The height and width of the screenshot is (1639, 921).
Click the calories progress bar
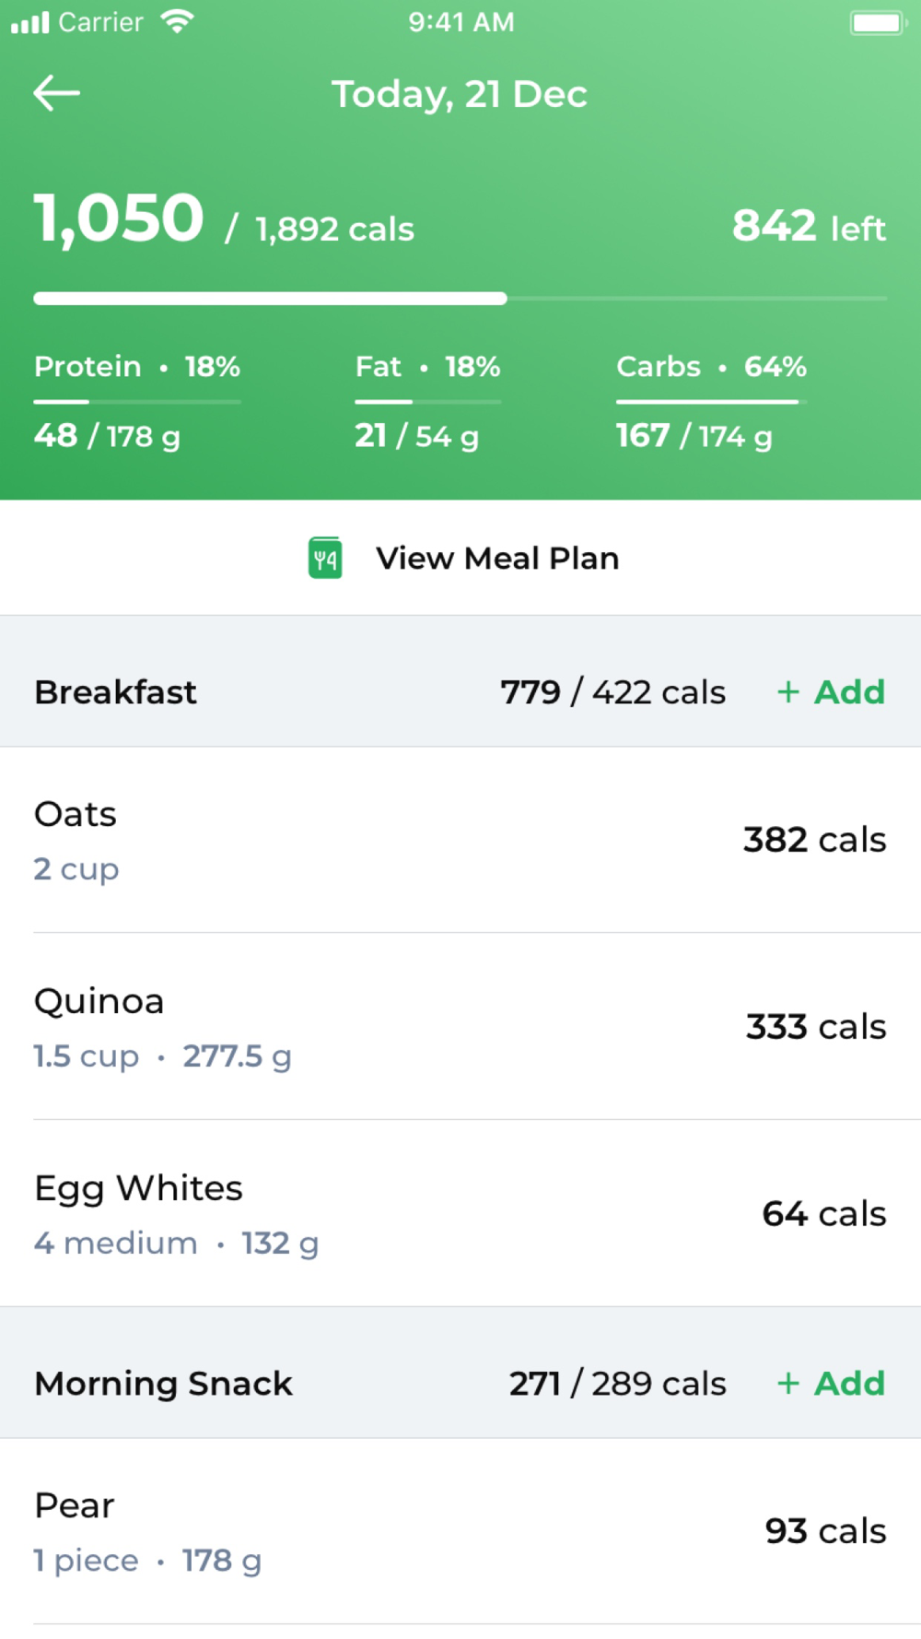[460, 299]
